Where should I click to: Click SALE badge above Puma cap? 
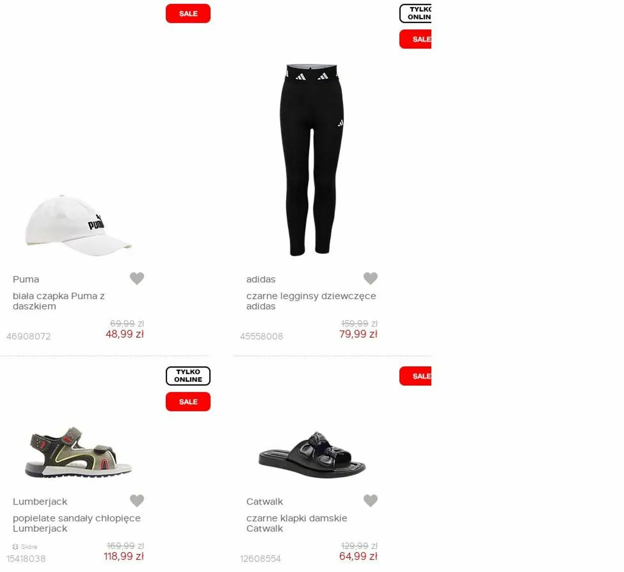click(x=188, y=13)
